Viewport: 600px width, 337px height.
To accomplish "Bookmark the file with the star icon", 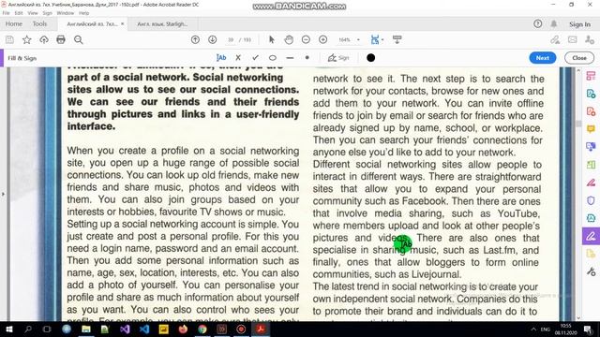I will click(x=27, y=39).
